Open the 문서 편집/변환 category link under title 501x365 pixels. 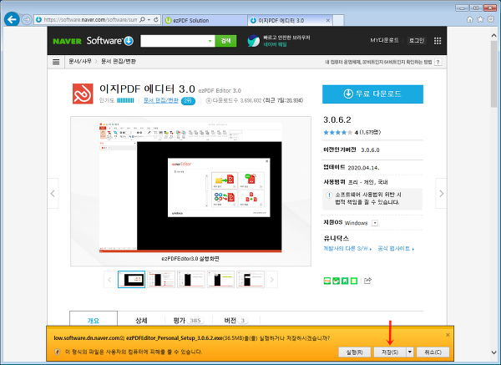[x=161, y=100]
